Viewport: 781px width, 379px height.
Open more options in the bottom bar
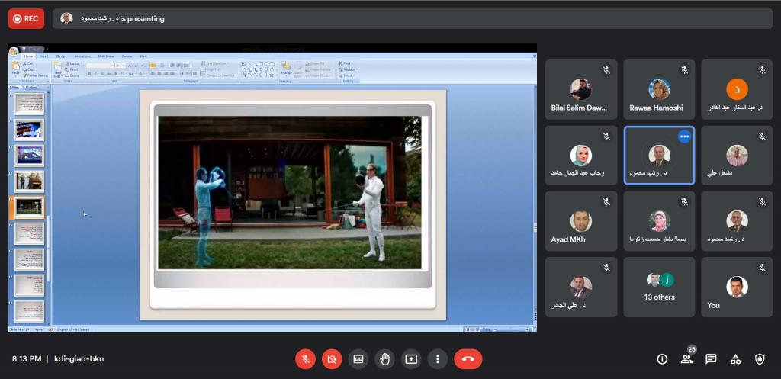coord(437,358)
